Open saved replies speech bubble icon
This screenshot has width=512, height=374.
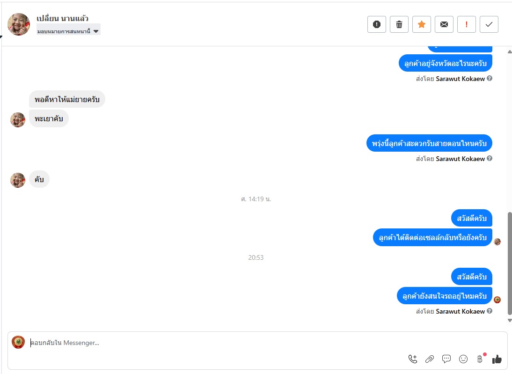click(x=446, y=359)
